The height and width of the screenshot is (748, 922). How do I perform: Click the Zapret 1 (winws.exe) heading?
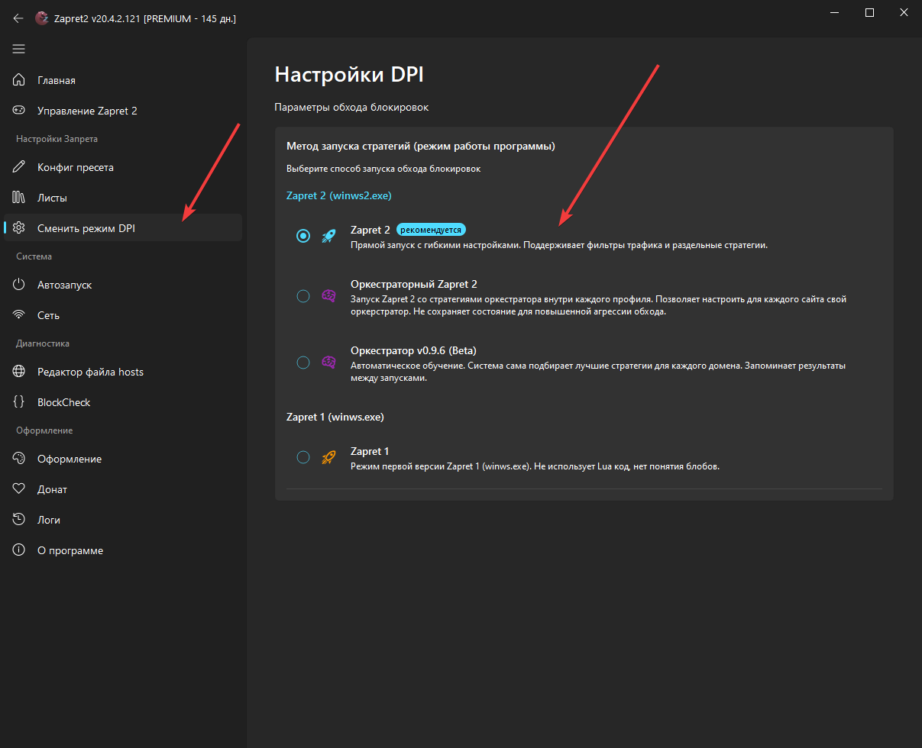coord(335,417)
